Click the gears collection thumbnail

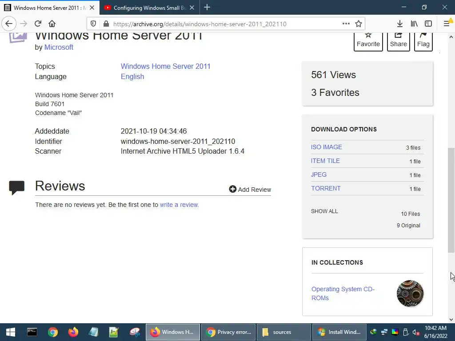click(410, 293)
